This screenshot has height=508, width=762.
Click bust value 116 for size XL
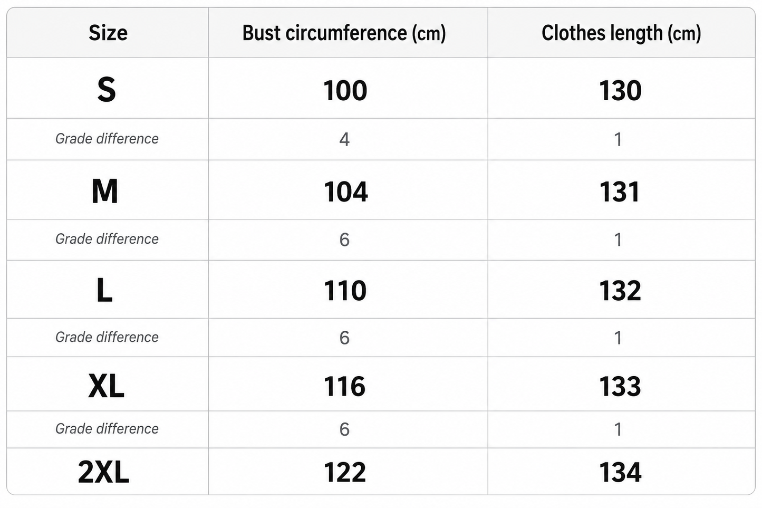click(345, 387)
